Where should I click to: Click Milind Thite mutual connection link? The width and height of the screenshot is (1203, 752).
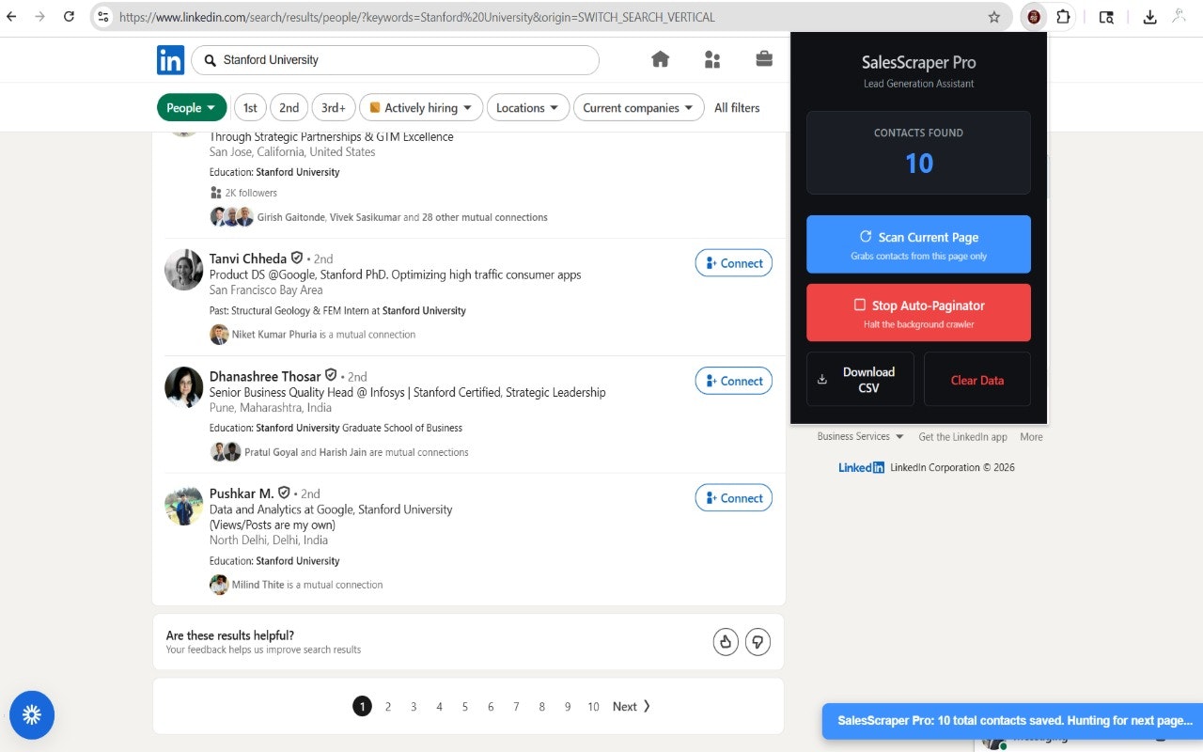[x=307, y=585]
